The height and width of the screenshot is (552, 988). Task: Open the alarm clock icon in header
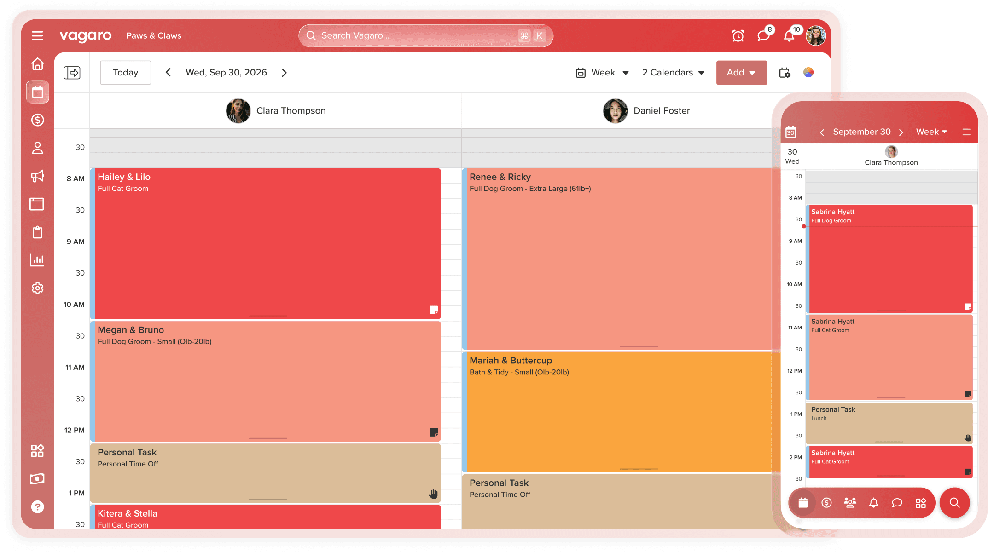tap(738, 36)
